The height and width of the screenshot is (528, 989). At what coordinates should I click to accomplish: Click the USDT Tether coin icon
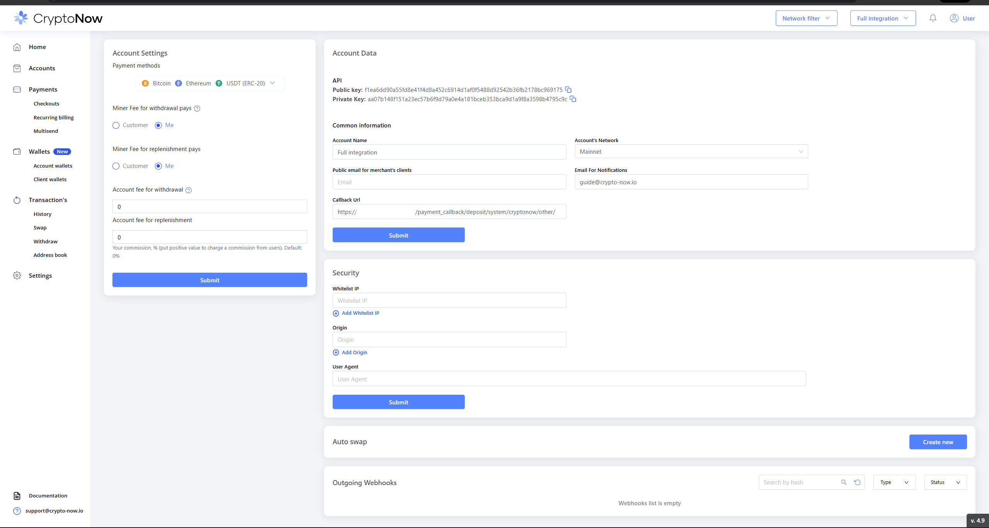tap(219, 83)
